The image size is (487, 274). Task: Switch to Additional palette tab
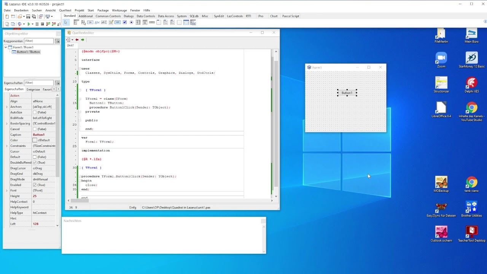click(x=86, y=16)
